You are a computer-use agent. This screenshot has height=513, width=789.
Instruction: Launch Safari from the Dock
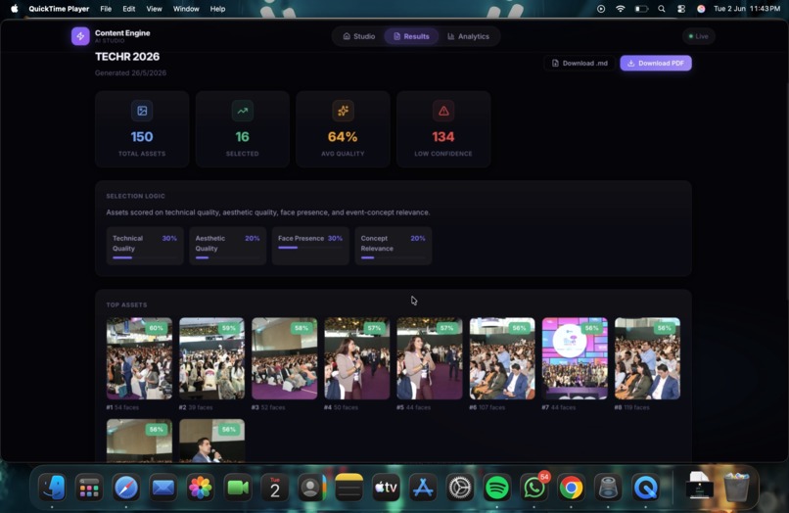pos(126,488)
